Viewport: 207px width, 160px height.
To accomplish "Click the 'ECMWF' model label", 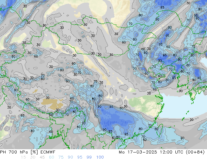I will [x=48, y=152].
